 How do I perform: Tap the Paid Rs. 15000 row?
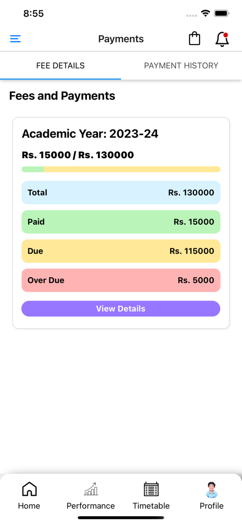click(120, 222)
